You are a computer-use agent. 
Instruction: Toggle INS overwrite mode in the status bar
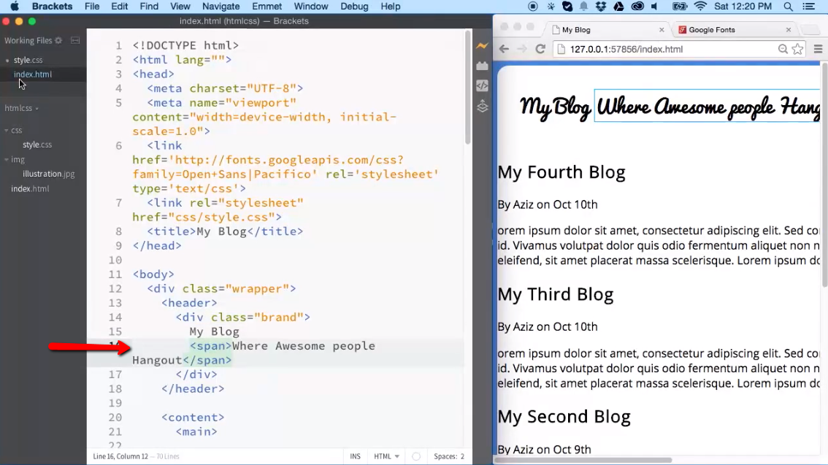coord(356,456)
